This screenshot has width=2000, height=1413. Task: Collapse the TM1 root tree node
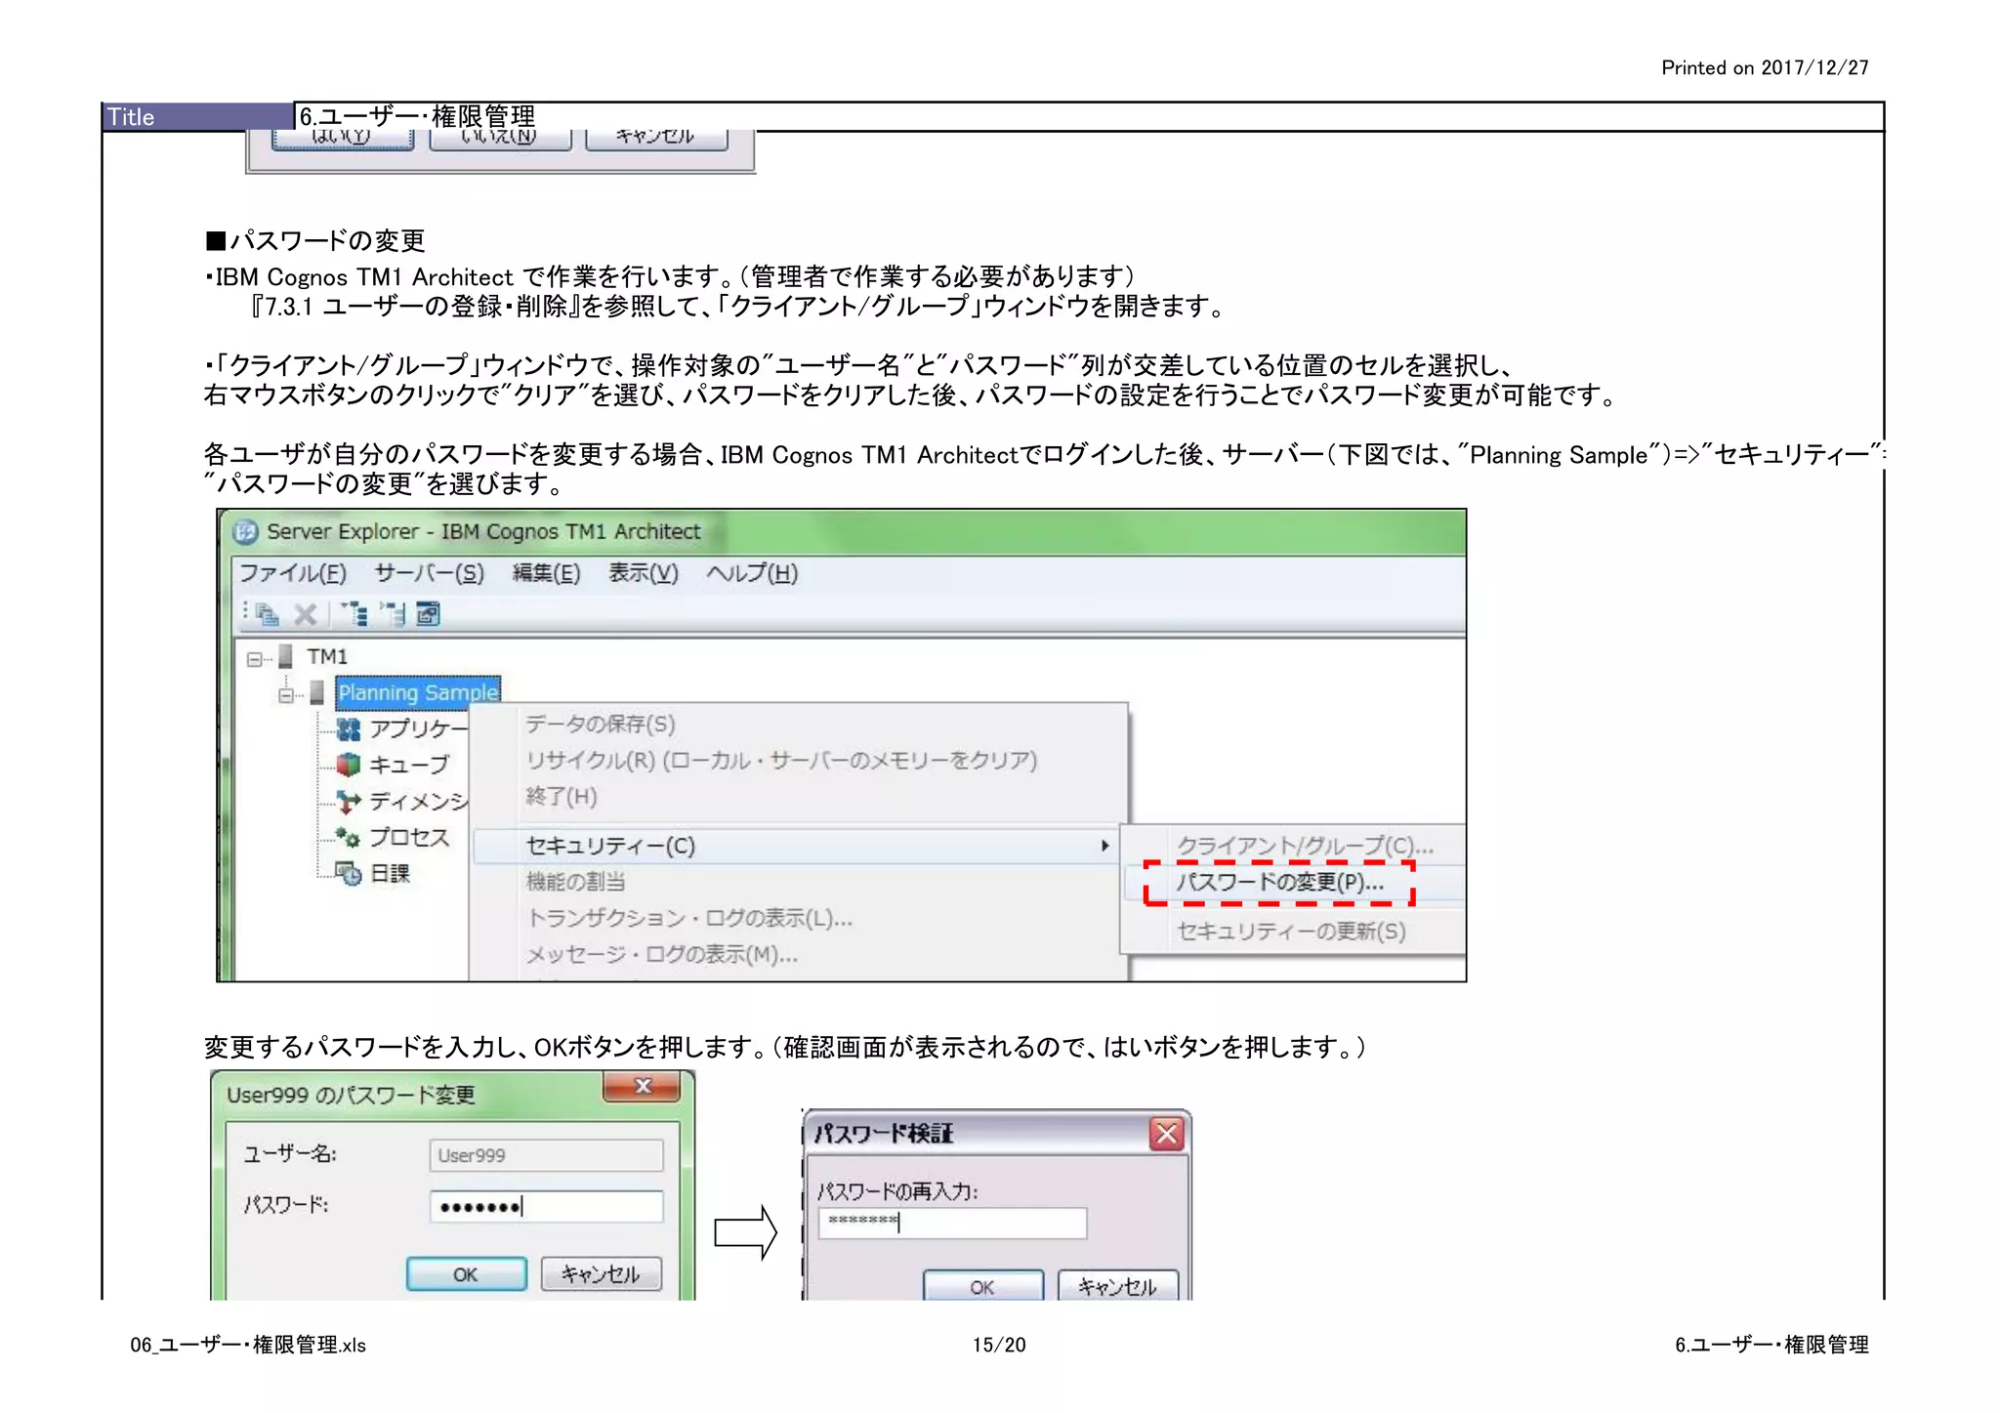click(x=254, y=659)
